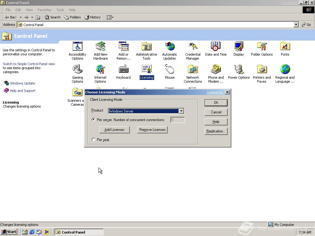This screenshot has width=315, height=236.
Task: Open Add New Hardware applet
Action: pos(101,51)
